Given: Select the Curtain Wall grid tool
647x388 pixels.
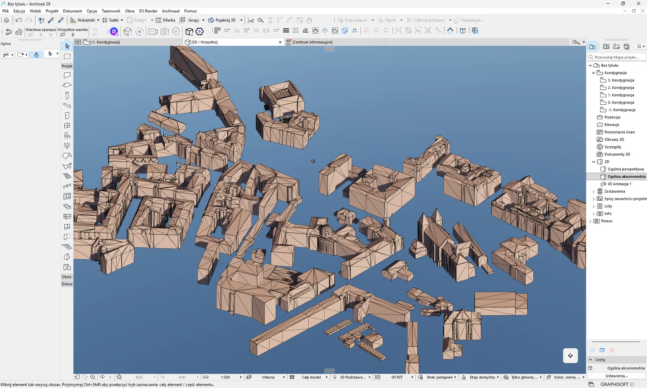Looking at the screenshot, I should coord(67,196).
